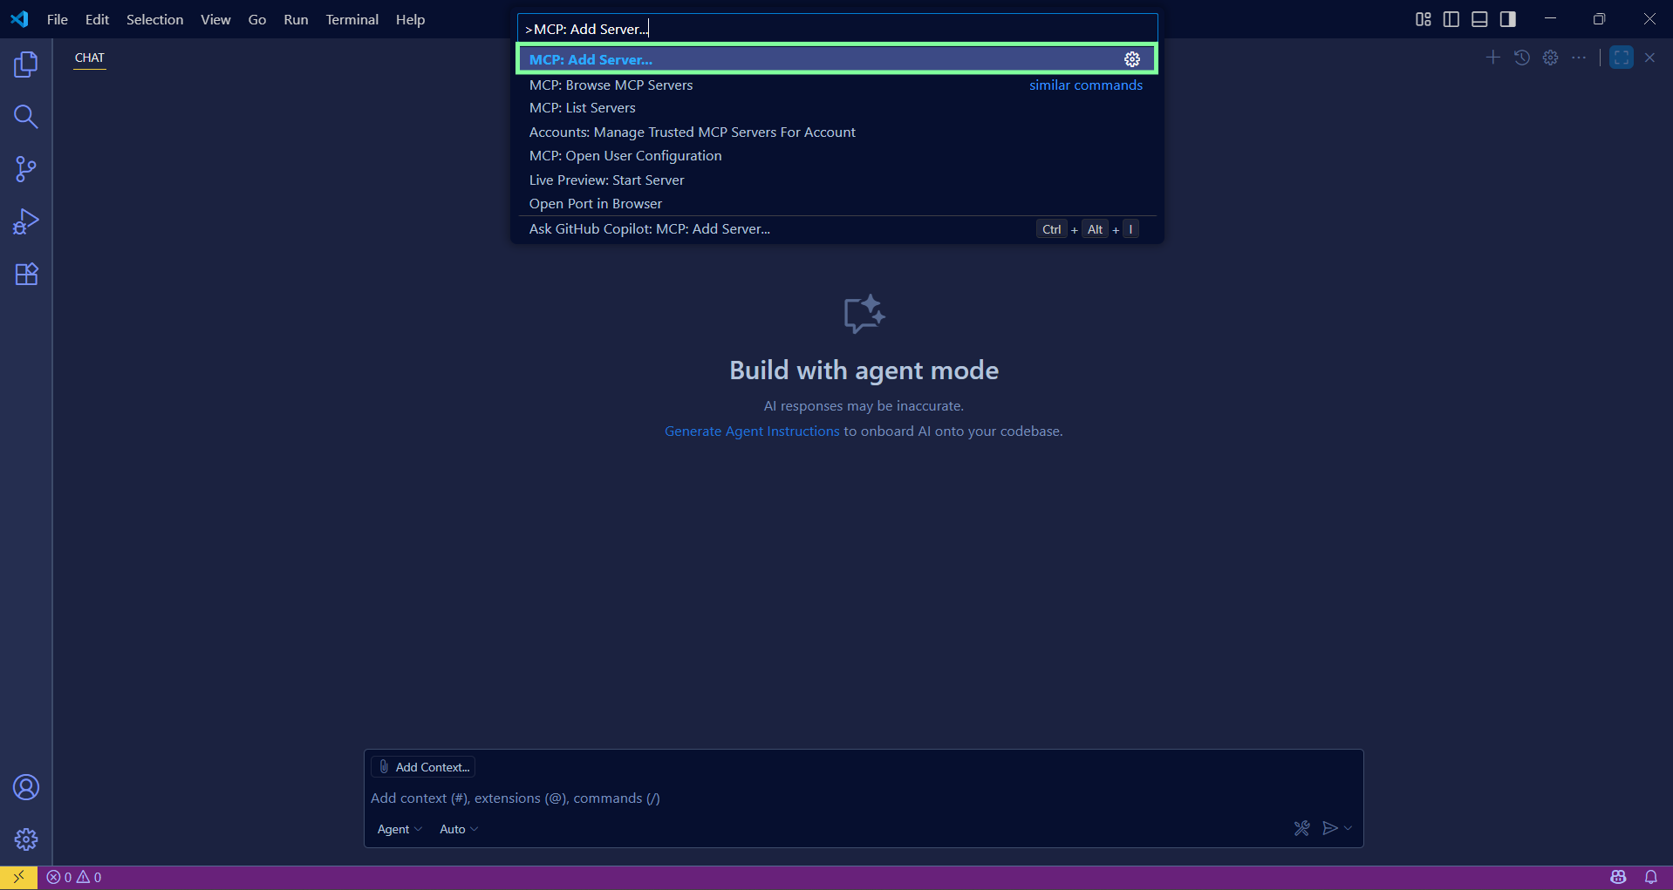Image resolution: width=1673 pixels, height=890 pixels.
Task: Close the chat panel
Action: pos(1649,58)
